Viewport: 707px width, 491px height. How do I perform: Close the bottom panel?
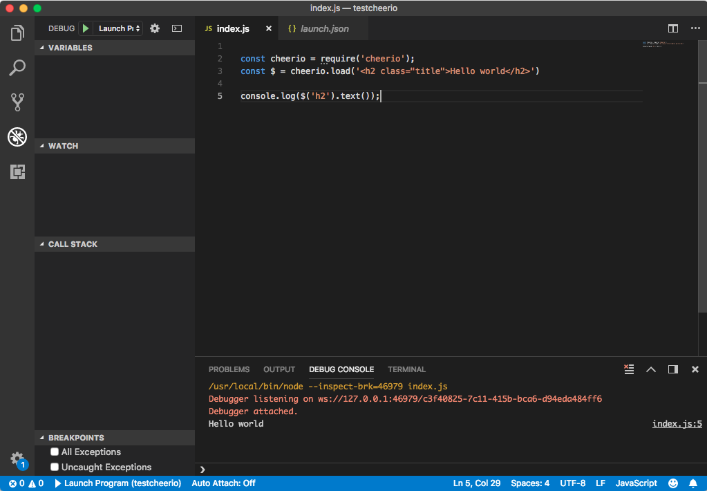[695, 369]
